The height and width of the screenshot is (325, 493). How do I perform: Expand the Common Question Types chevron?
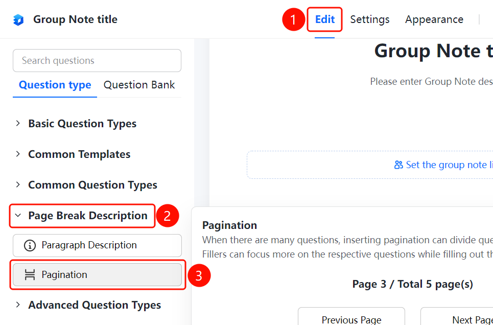(x=18, y=184)
